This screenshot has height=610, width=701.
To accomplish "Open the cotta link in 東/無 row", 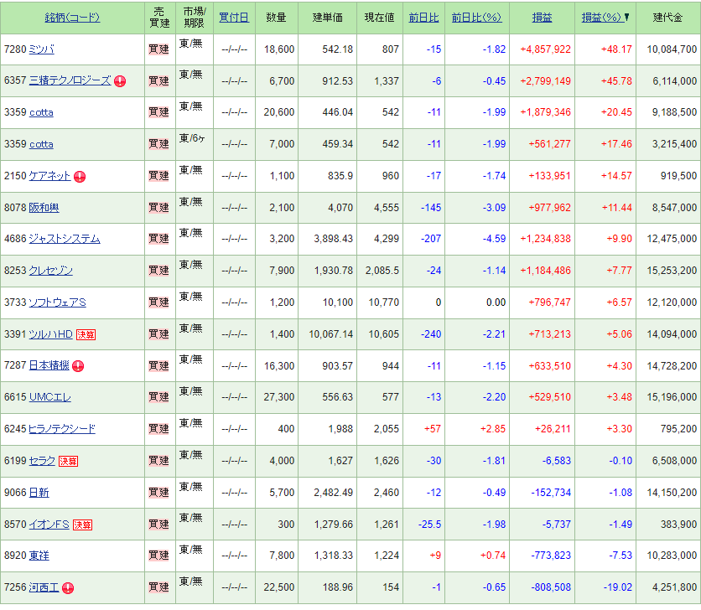I will pyautogui.click(x=41, y=112).
